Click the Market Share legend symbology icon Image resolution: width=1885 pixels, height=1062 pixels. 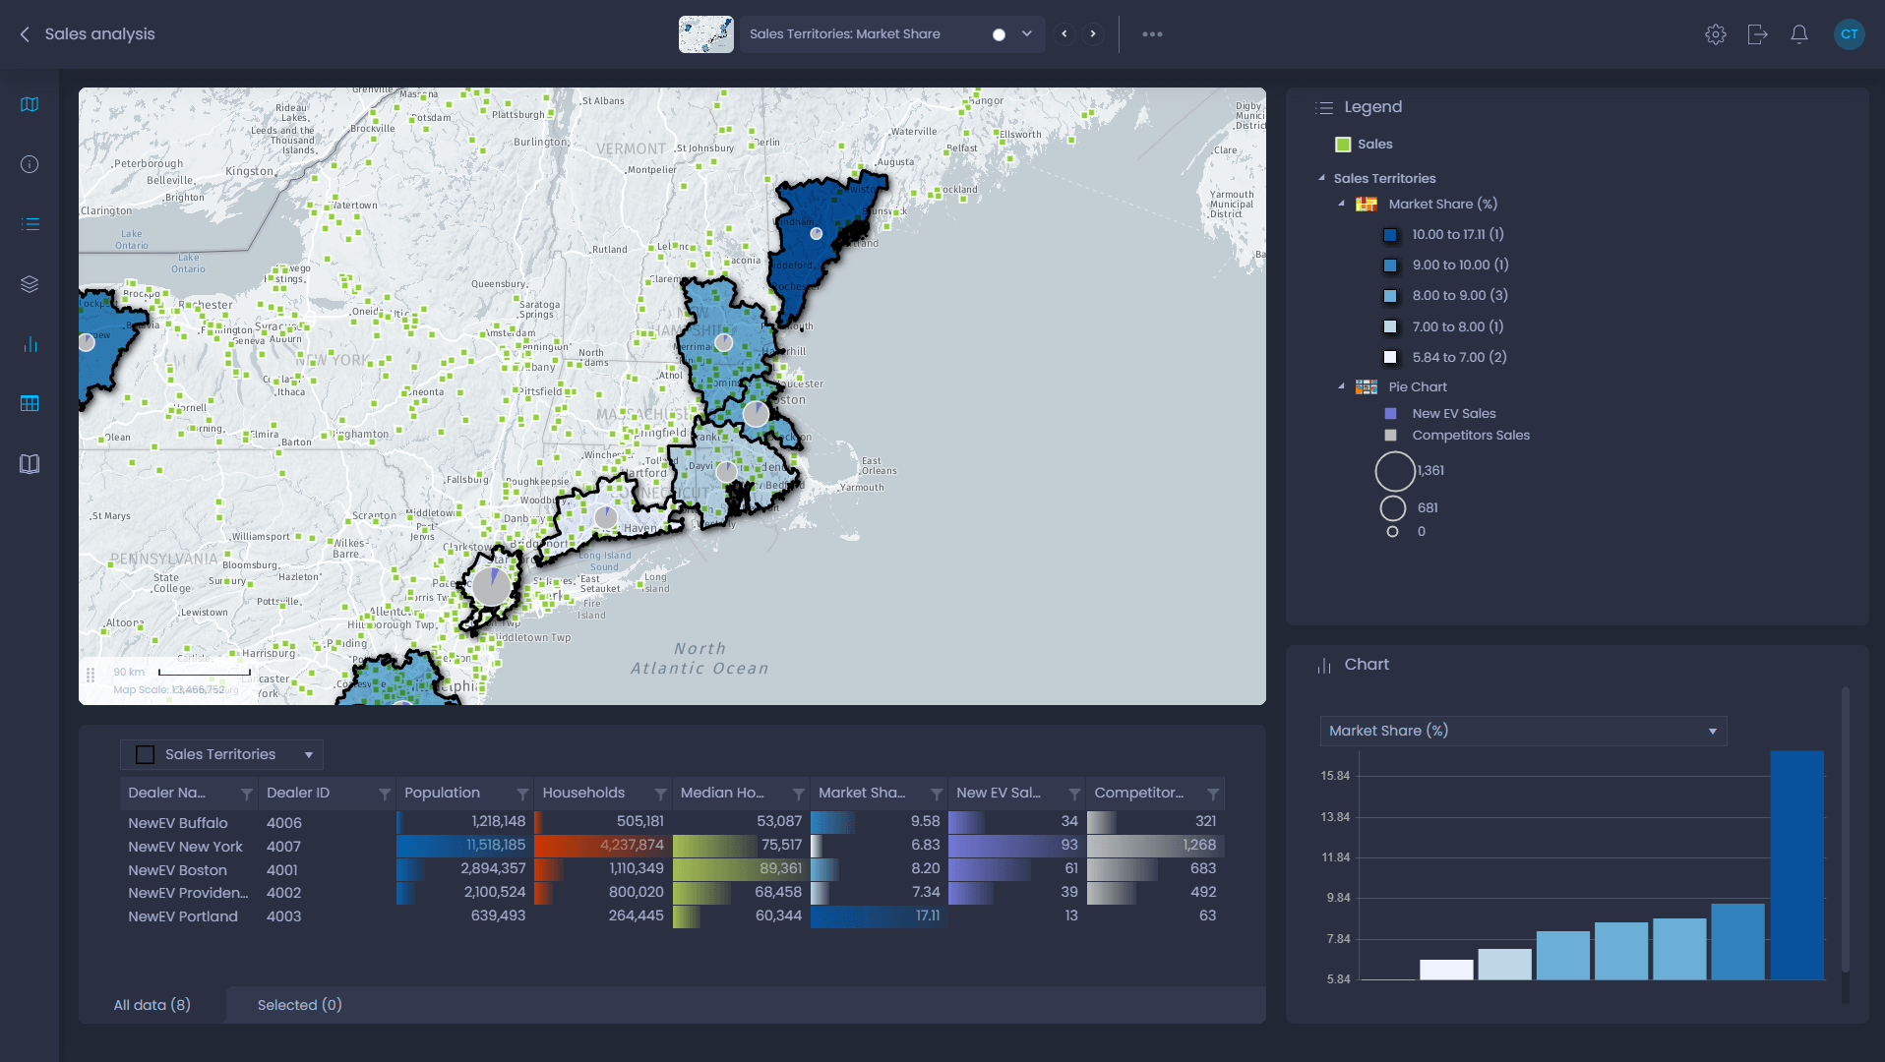point(1367,205)
